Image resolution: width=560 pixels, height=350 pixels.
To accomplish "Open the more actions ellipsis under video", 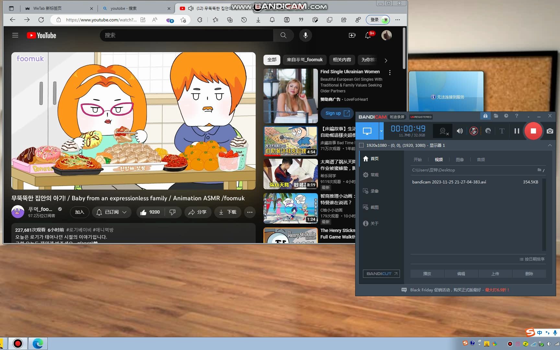I will 250,212.
